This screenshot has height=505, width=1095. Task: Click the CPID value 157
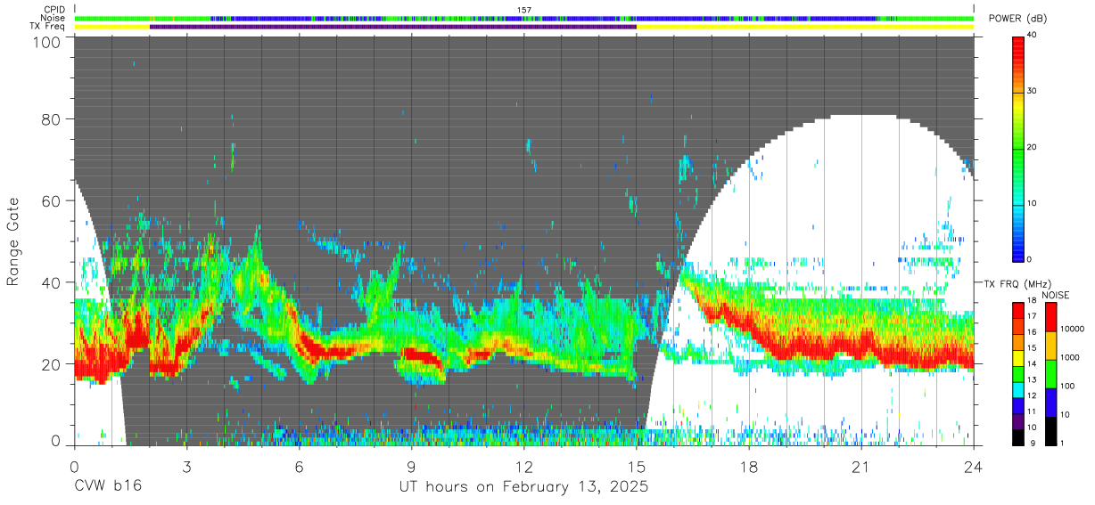coord(524,10)
